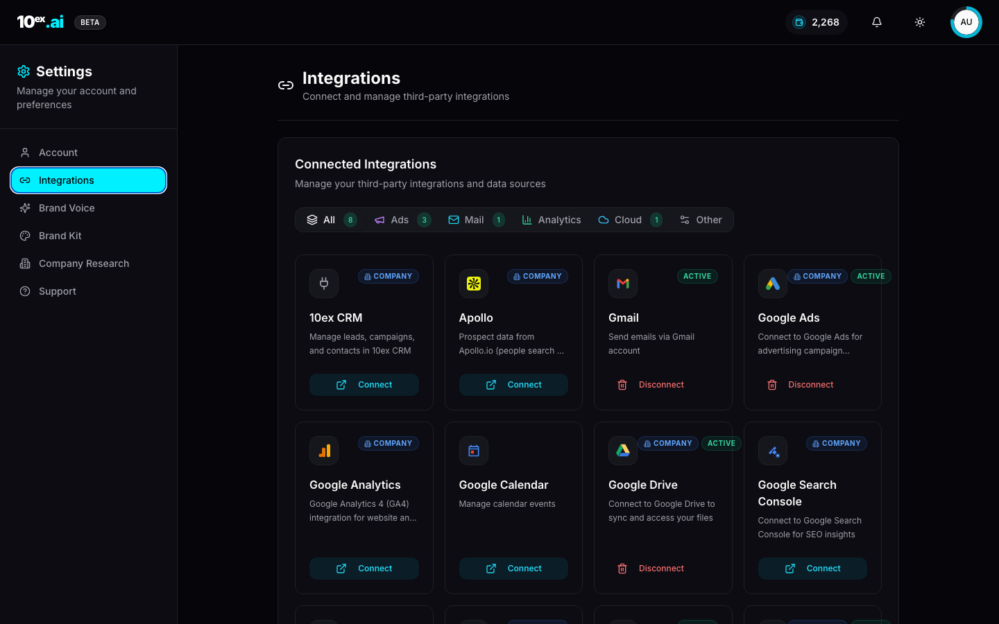Click the 10ex.ai logo
This screenshot has height=624, width=999.
pyautogui.click(x=40, y=22)
